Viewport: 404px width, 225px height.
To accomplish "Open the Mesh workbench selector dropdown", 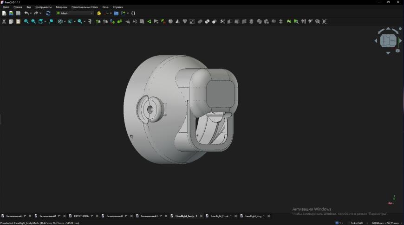I will (75, 13).
